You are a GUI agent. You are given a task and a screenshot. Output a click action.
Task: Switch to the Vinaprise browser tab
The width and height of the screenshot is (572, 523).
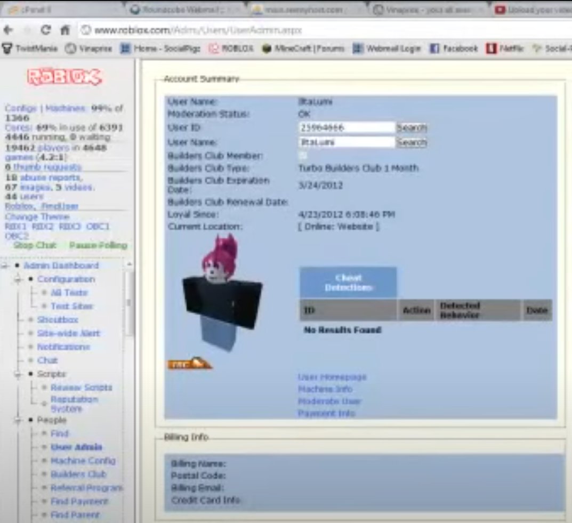click(x=427, y=10)
